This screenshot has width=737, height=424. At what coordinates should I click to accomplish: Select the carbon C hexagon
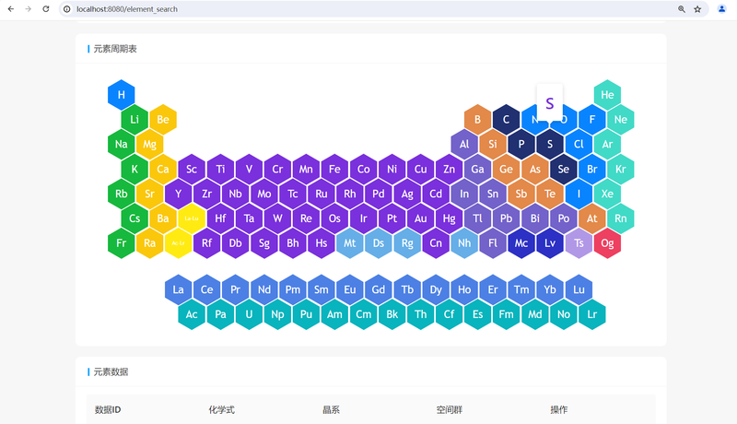pos(506,120)
